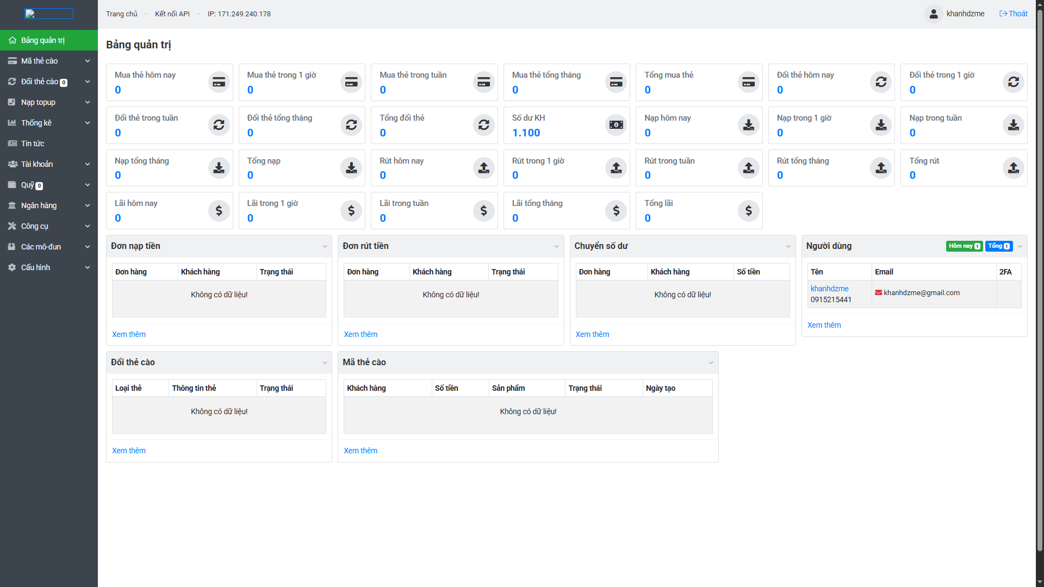Click the upload icon in Rút hôm nay

tap(483, 168)
